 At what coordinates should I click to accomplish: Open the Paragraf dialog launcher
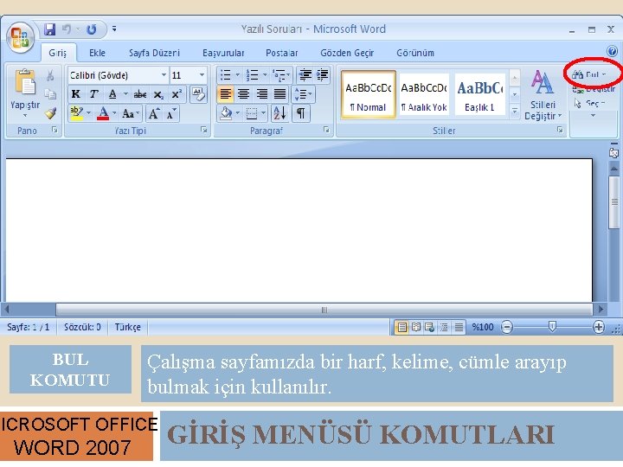[x=326, y=130]
